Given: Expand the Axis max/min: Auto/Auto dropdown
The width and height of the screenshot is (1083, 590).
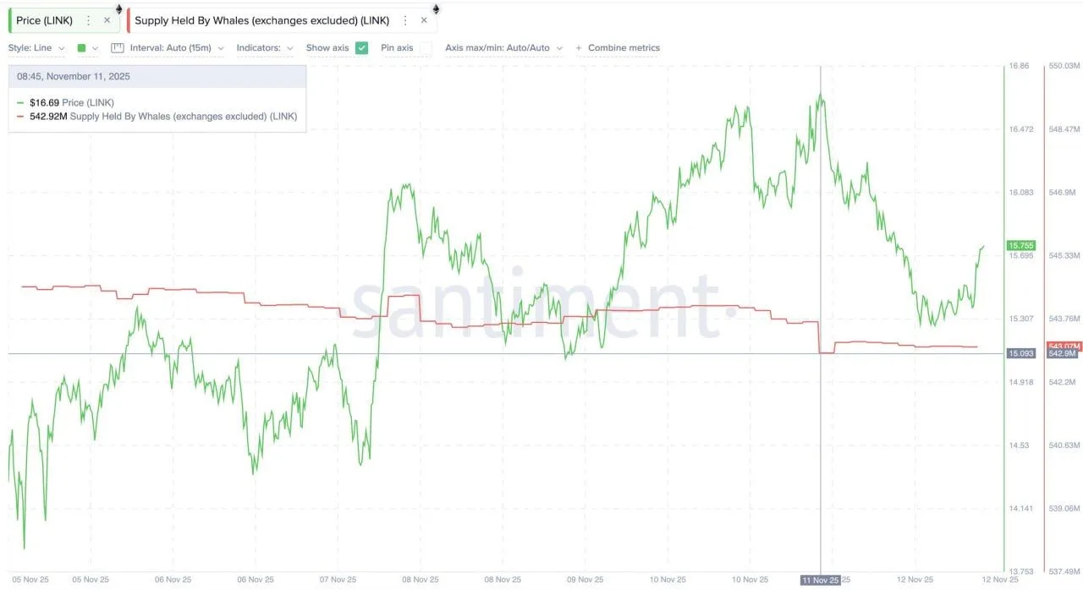Looking at the screenshot, I should 504,48.
